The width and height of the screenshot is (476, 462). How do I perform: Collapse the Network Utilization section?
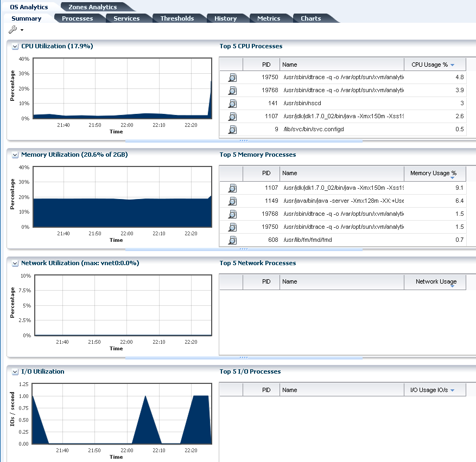pos(15,264)
